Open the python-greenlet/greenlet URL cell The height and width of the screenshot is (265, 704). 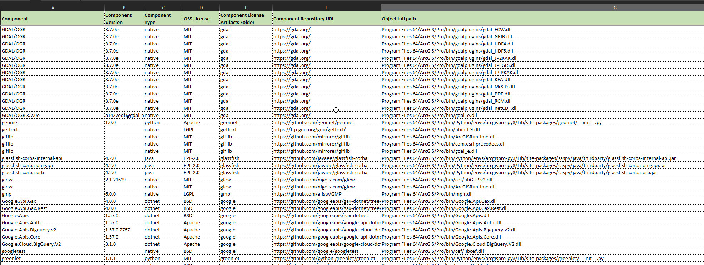(327, 258)
